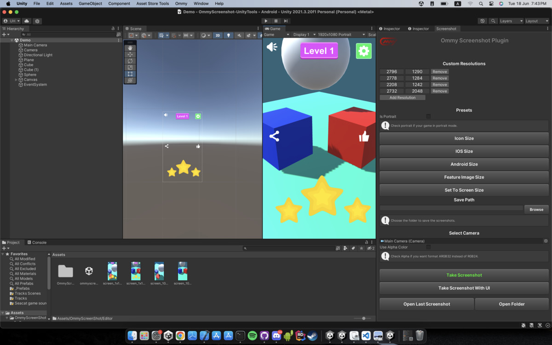This screenshot has width=552, height=345.
Task: Click the Pause button in toolbar
Action: tap(276, 21)
